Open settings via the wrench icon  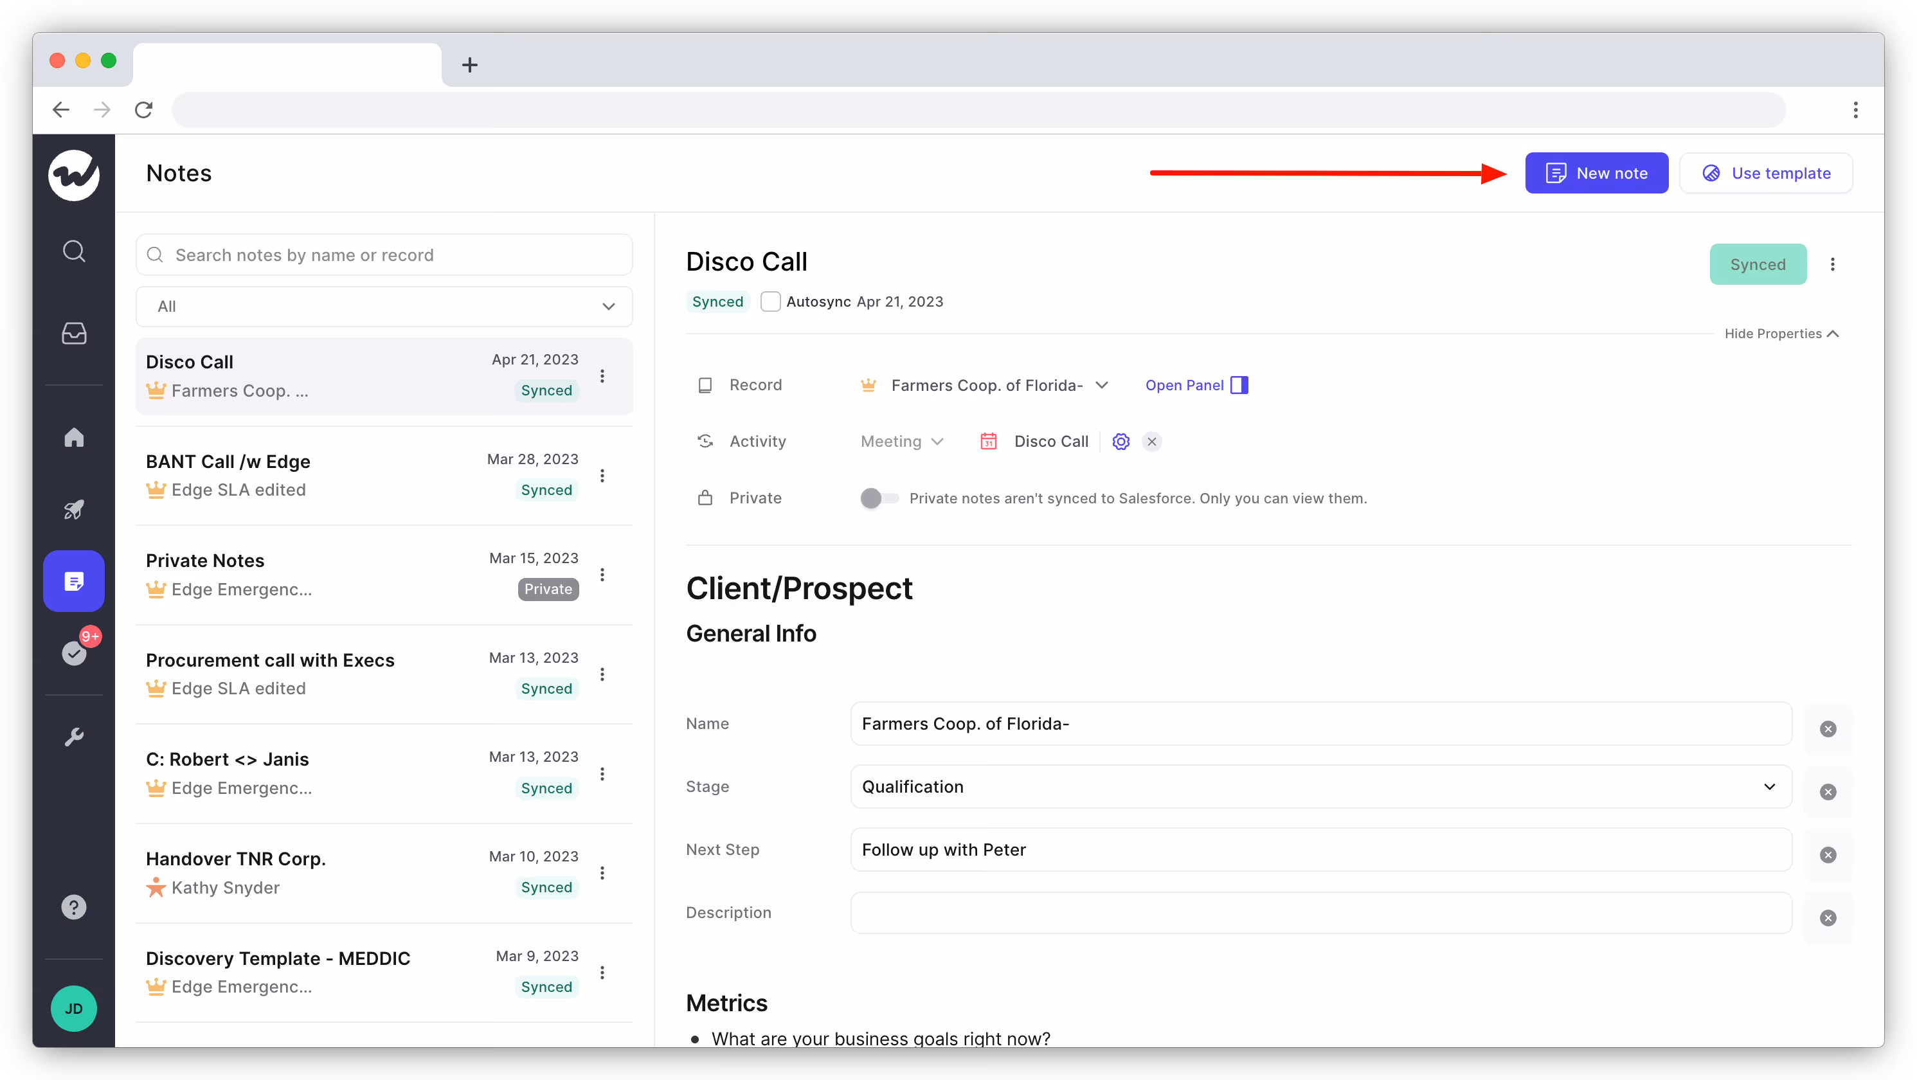pyautogui.click(x=74, y=737)
